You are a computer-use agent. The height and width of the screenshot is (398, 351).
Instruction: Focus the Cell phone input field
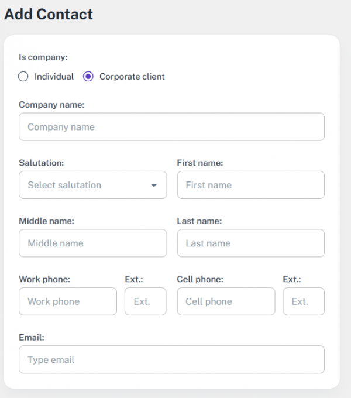pos(226,301)
